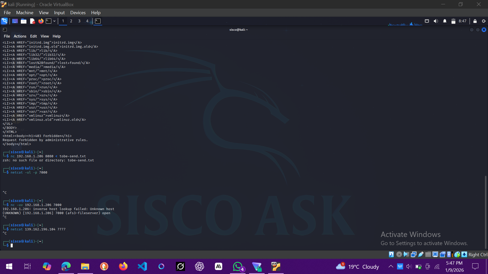Click the VirtualBox hard disk activity indicator
The width and height of the screenshot is (488, 274).
[x=391, y=254]
